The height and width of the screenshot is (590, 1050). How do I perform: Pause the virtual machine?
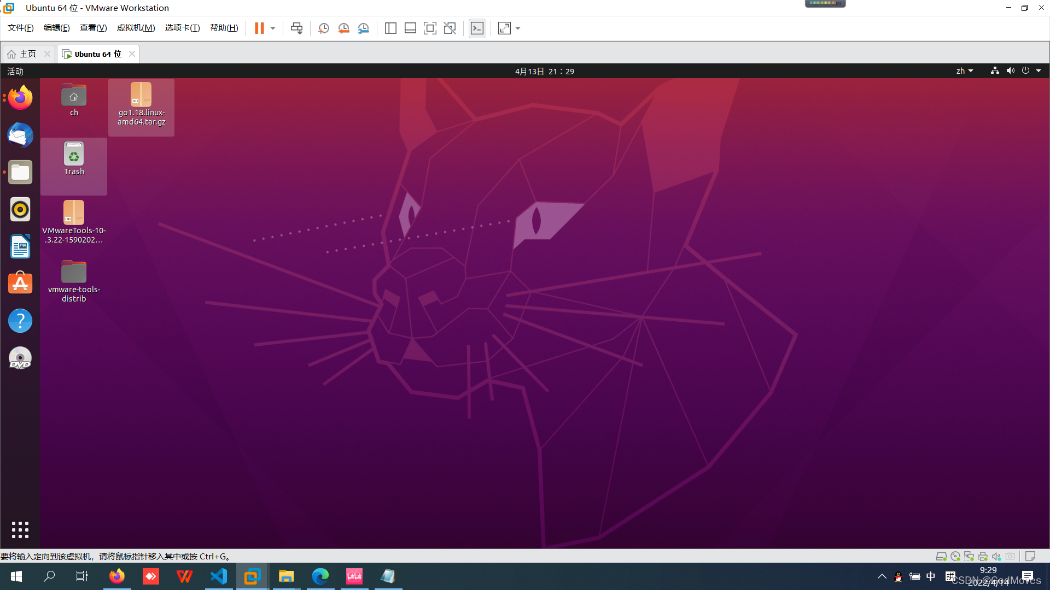(x=259, y=28)
